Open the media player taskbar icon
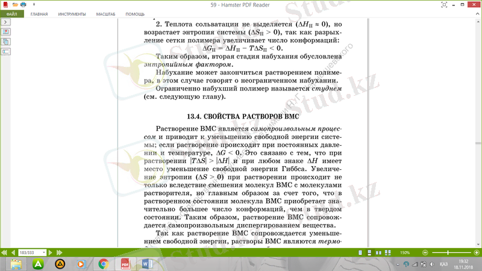Screen dimensions: 482x271 (81, 264)
